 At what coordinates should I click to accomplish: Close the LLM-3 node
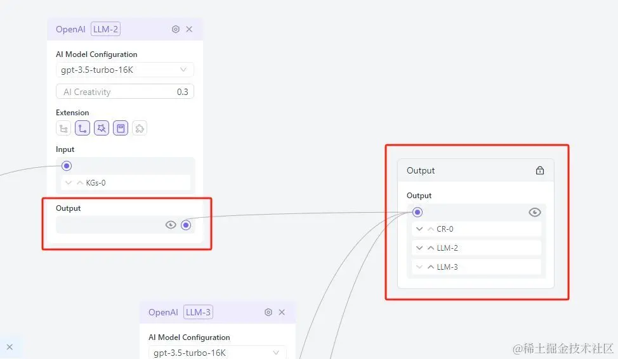click(x=282, y=312)
